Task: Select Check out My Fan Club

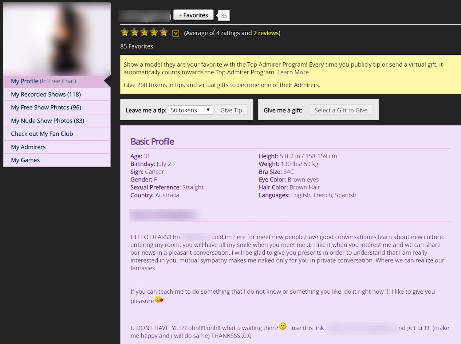Action: click(x=42, y=134)
